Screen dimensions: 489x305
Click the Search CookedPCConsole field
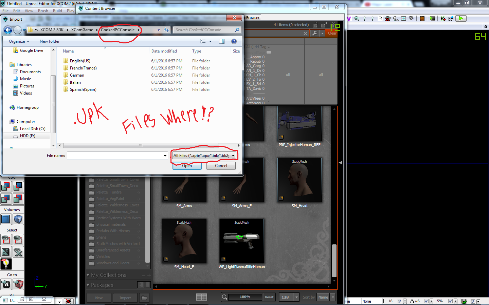coord(207,30)
